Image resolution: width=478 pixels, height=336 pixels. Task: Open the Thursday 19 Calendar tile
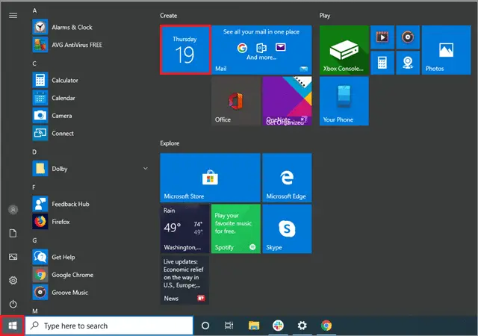point(185,50)
